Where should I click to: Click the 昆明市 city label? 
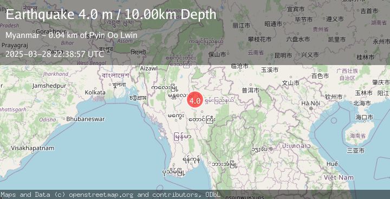click(283, 55)
